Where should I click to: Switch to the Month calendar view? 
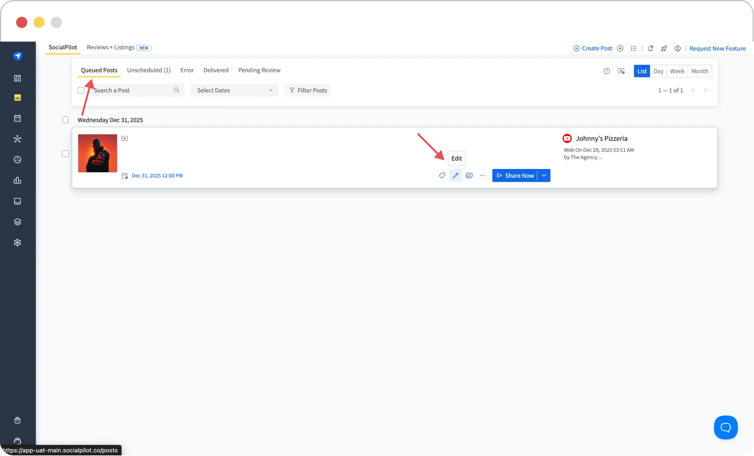pos(700,71)
